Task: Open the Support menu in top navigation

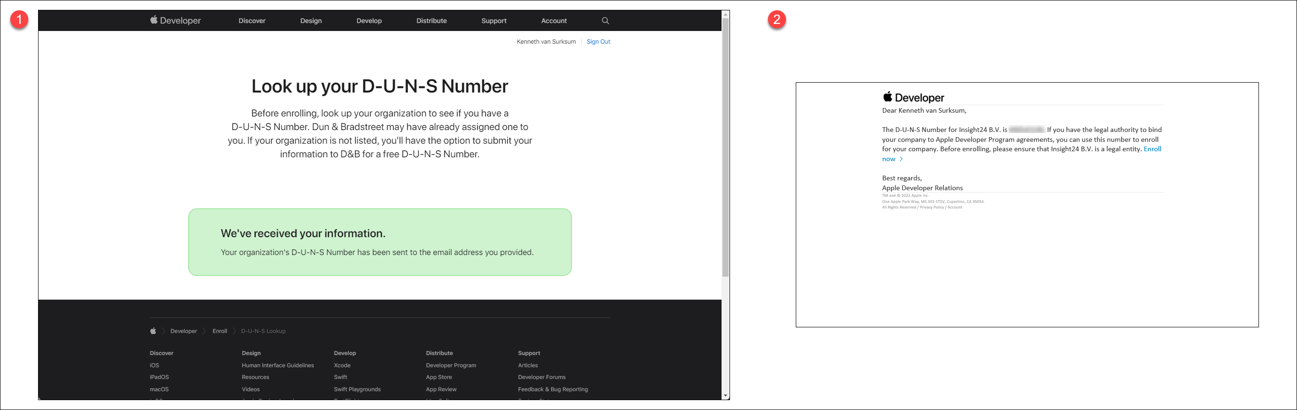Action: click(494, 21)
